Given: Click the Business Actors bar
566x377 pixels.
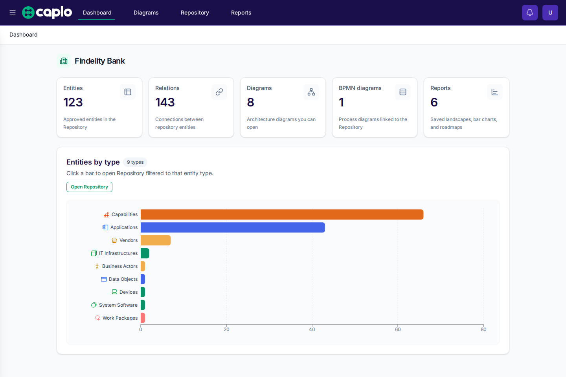Looking at the screenshot, I should [x=143, y=266].
